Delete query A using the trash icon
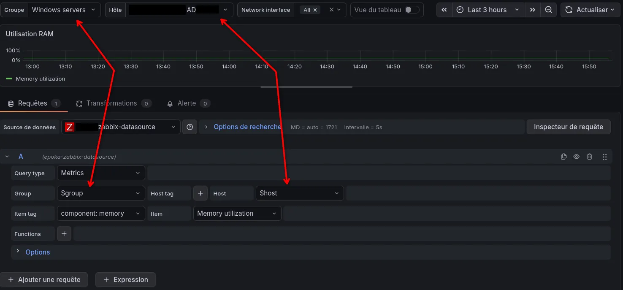 click(590, 157)
